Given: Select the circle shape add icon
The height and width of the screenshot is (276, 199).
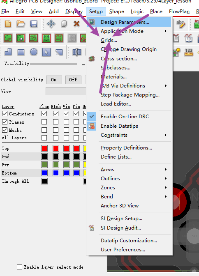Looking at the screenshot, I should click(x=34, y=52).
